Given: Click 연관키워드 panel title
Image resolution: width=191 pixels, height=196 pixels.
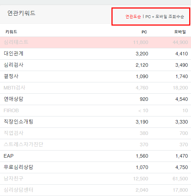Looking at the screenshot, I should [x=21, y=13].
